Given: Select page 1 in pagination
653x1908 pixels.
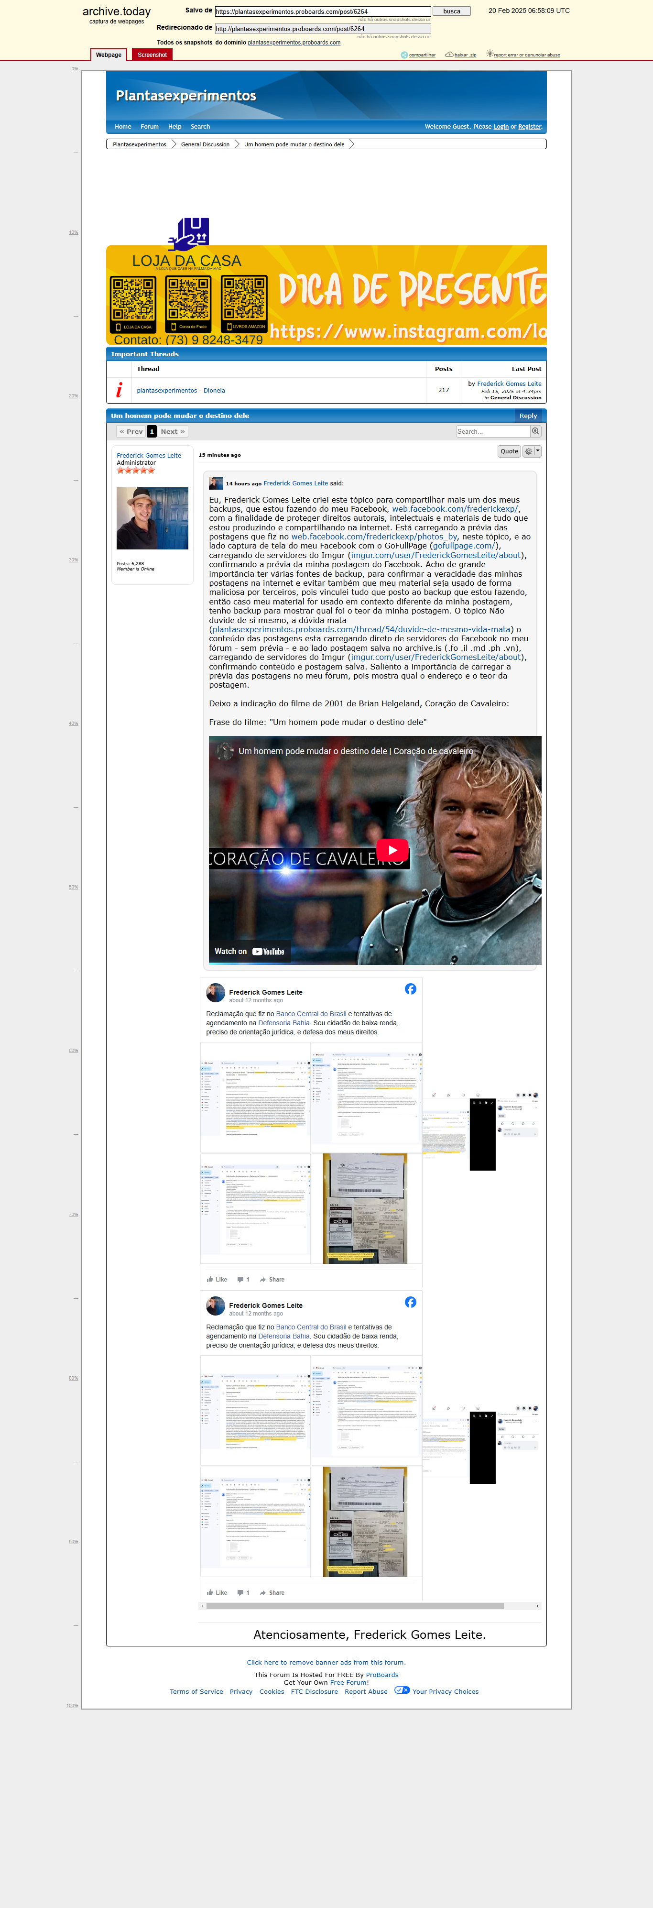Looking at the screenshot, I should click(x=152, y=431).
